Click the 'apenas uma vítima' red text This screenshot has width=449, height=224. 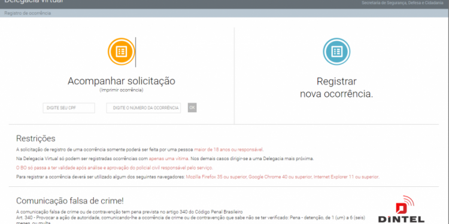coord(169,158)
